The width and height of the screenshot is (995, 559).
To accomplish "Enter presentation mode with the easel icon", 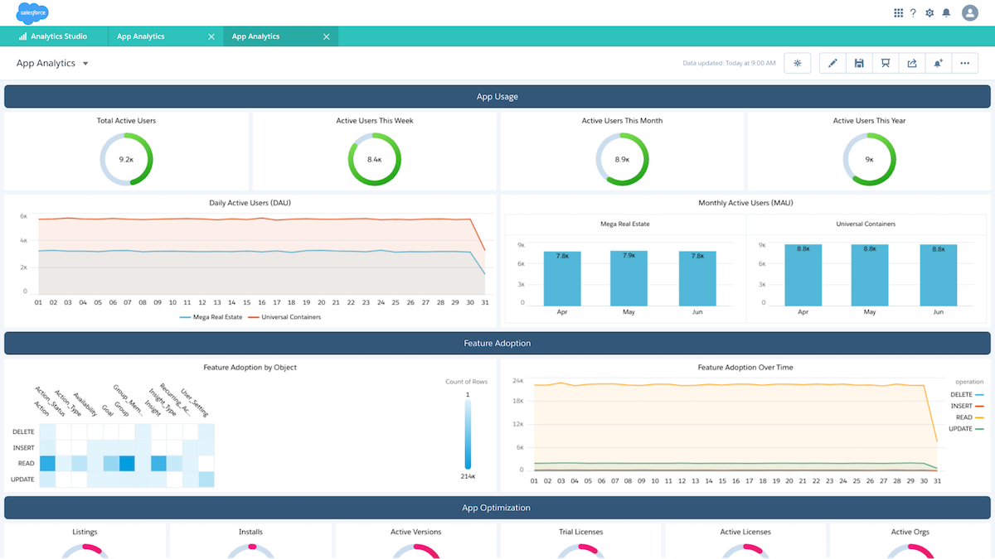I will tap(886, 63).
